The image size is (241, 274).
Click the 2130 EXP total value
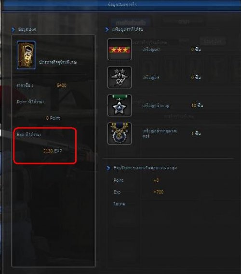[x=53, y=151]
